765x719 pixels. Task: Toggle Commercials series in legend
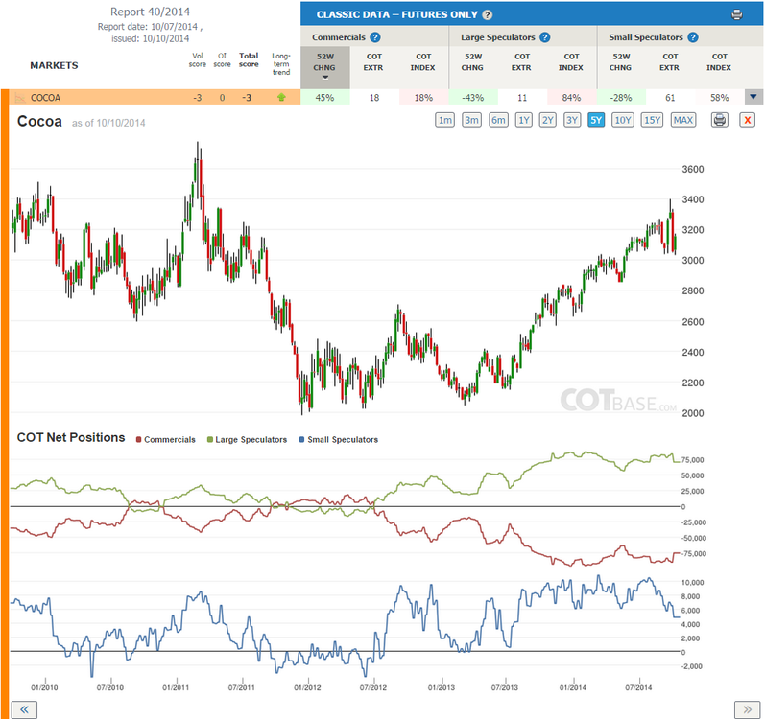pyautogui.click(x=165, y=439)
